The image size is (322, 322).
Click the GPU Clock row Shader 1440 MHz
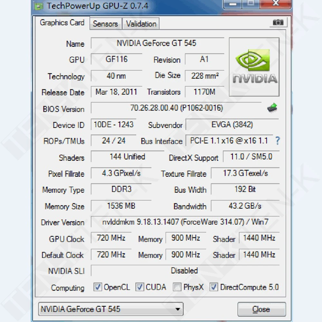click(x=259, y=238)
